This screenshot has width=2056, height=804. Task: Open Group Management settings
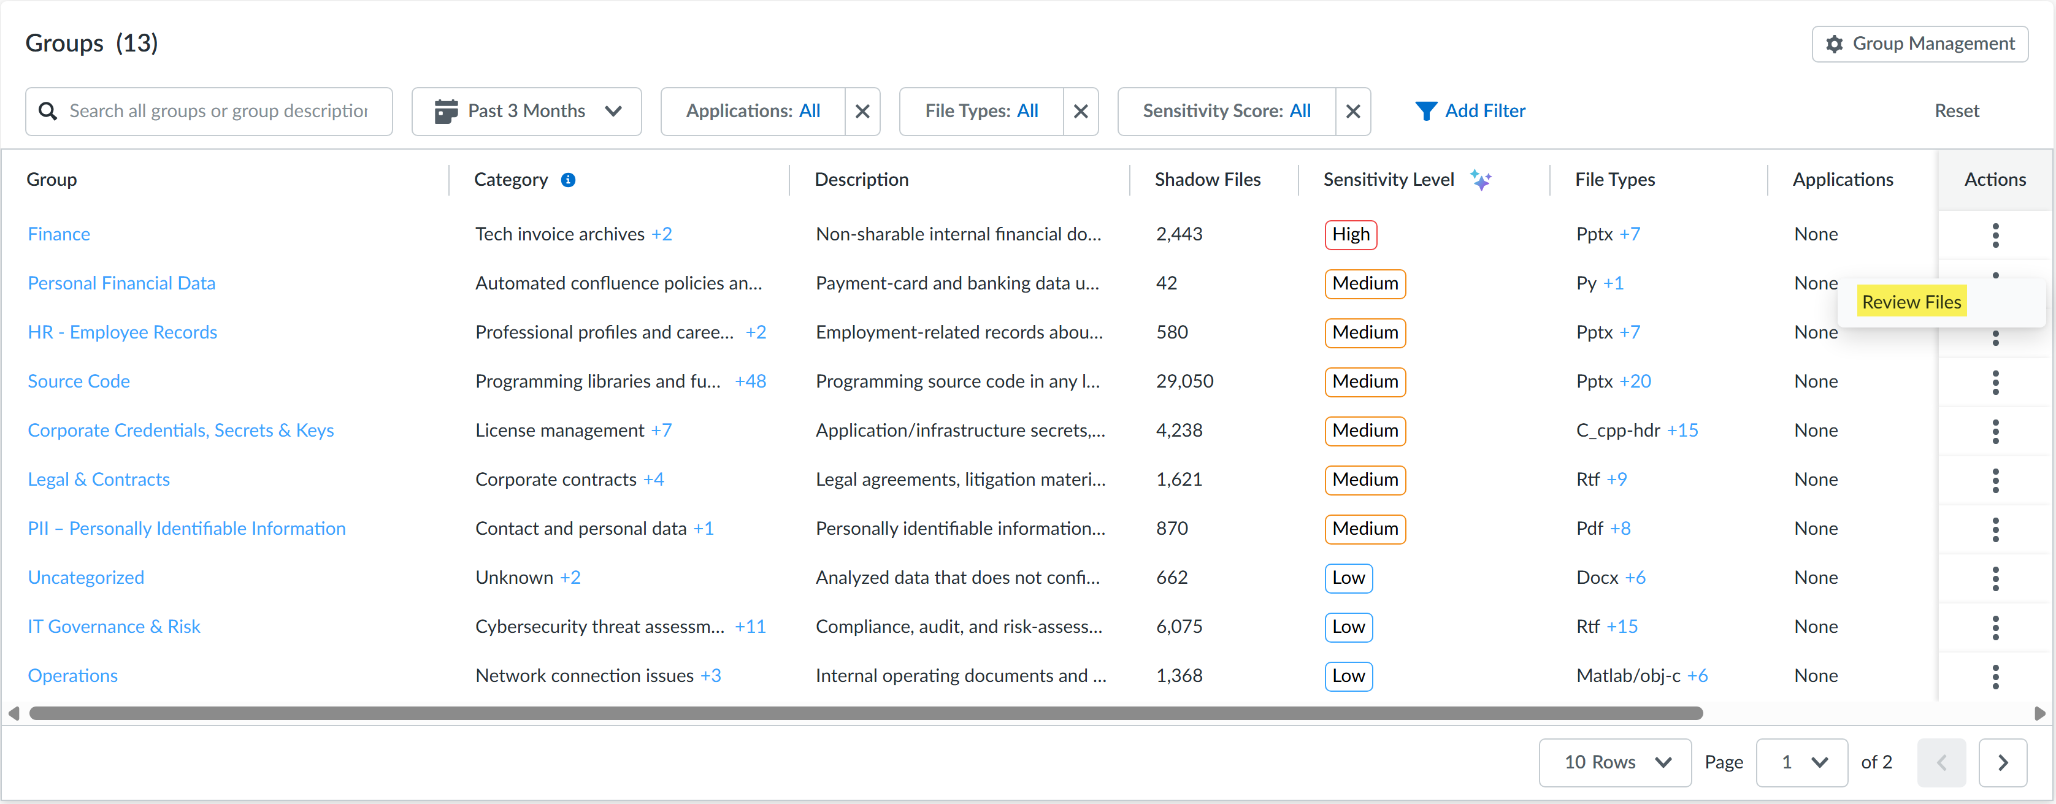pyautogui.click(x=1919, y=44)
